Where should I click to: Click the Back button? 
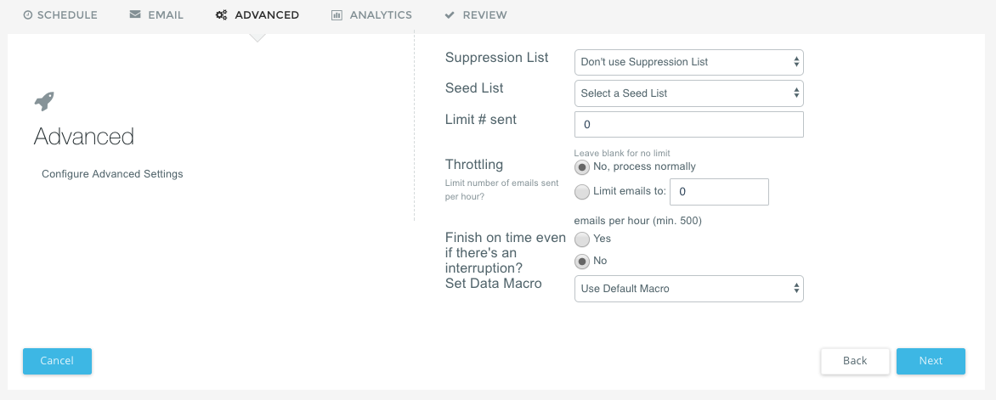pos(855,361)
